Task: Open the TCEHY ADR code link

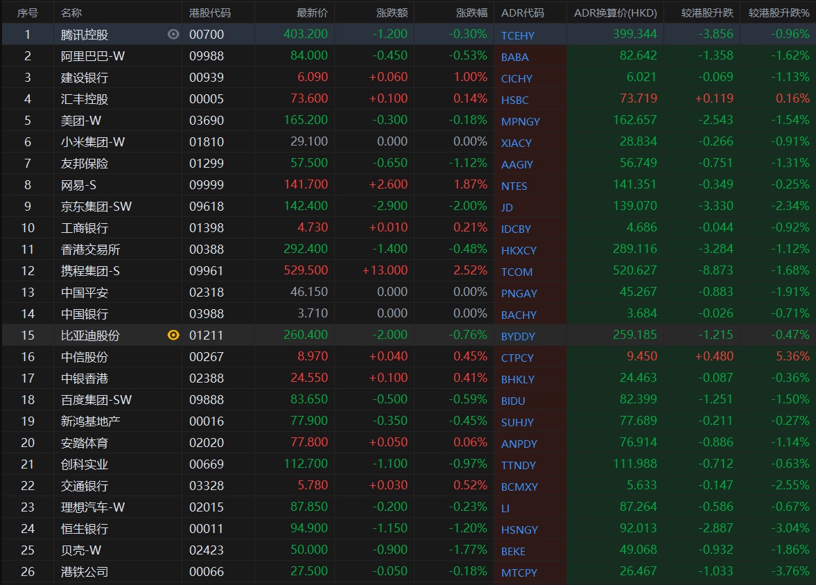Action: point(518,35)
